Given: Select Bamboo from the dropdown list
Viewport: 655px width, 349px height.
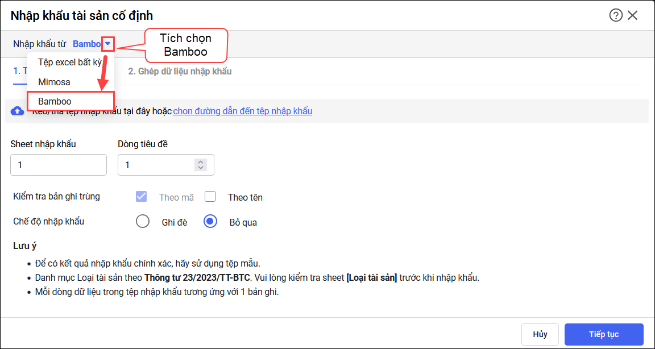Looking at the screenshot, I should coord(55,101).
